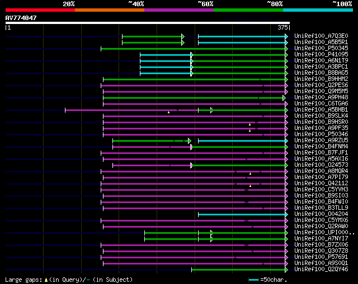Click the UniRef100_C5YVH3 label
358x284 pixels.
pyautogui.click(x=321, y=190)
